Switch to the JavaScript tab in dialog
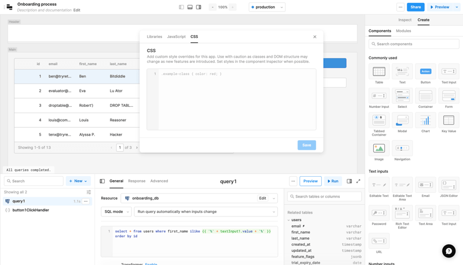 point(177,37)
